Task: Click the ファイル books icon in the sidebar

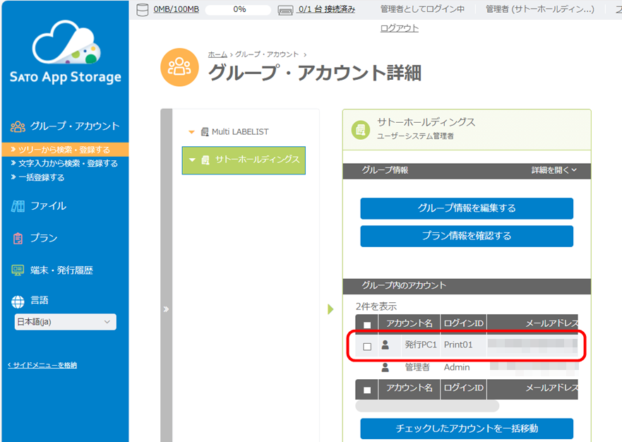Action: click(x=18, y=206)
